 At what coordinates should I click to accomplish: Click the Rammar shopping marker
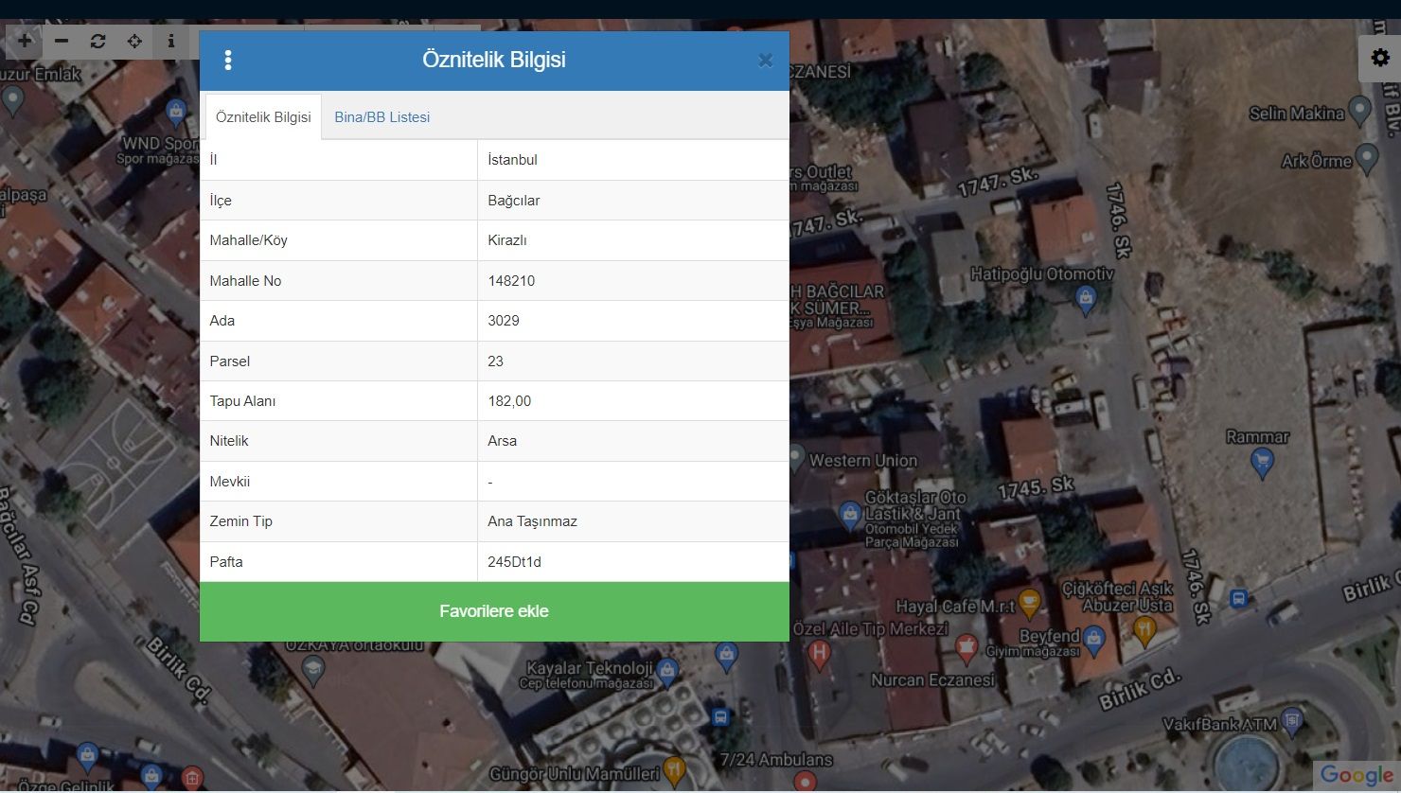pos(1261,462)
